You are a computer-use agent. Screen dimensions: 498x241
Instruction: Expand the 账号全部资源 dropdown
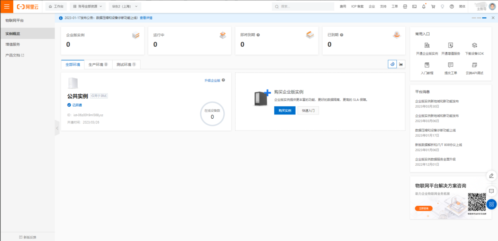click(88, 6)
